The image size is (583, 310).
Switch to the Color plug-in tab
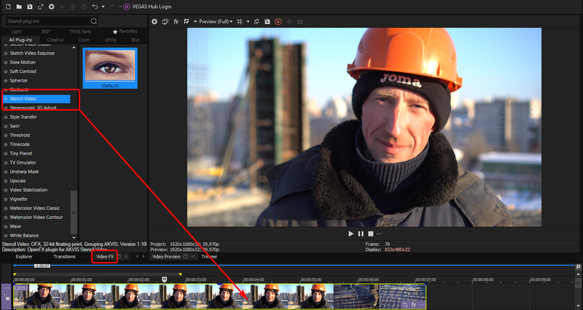pos(84,40)
